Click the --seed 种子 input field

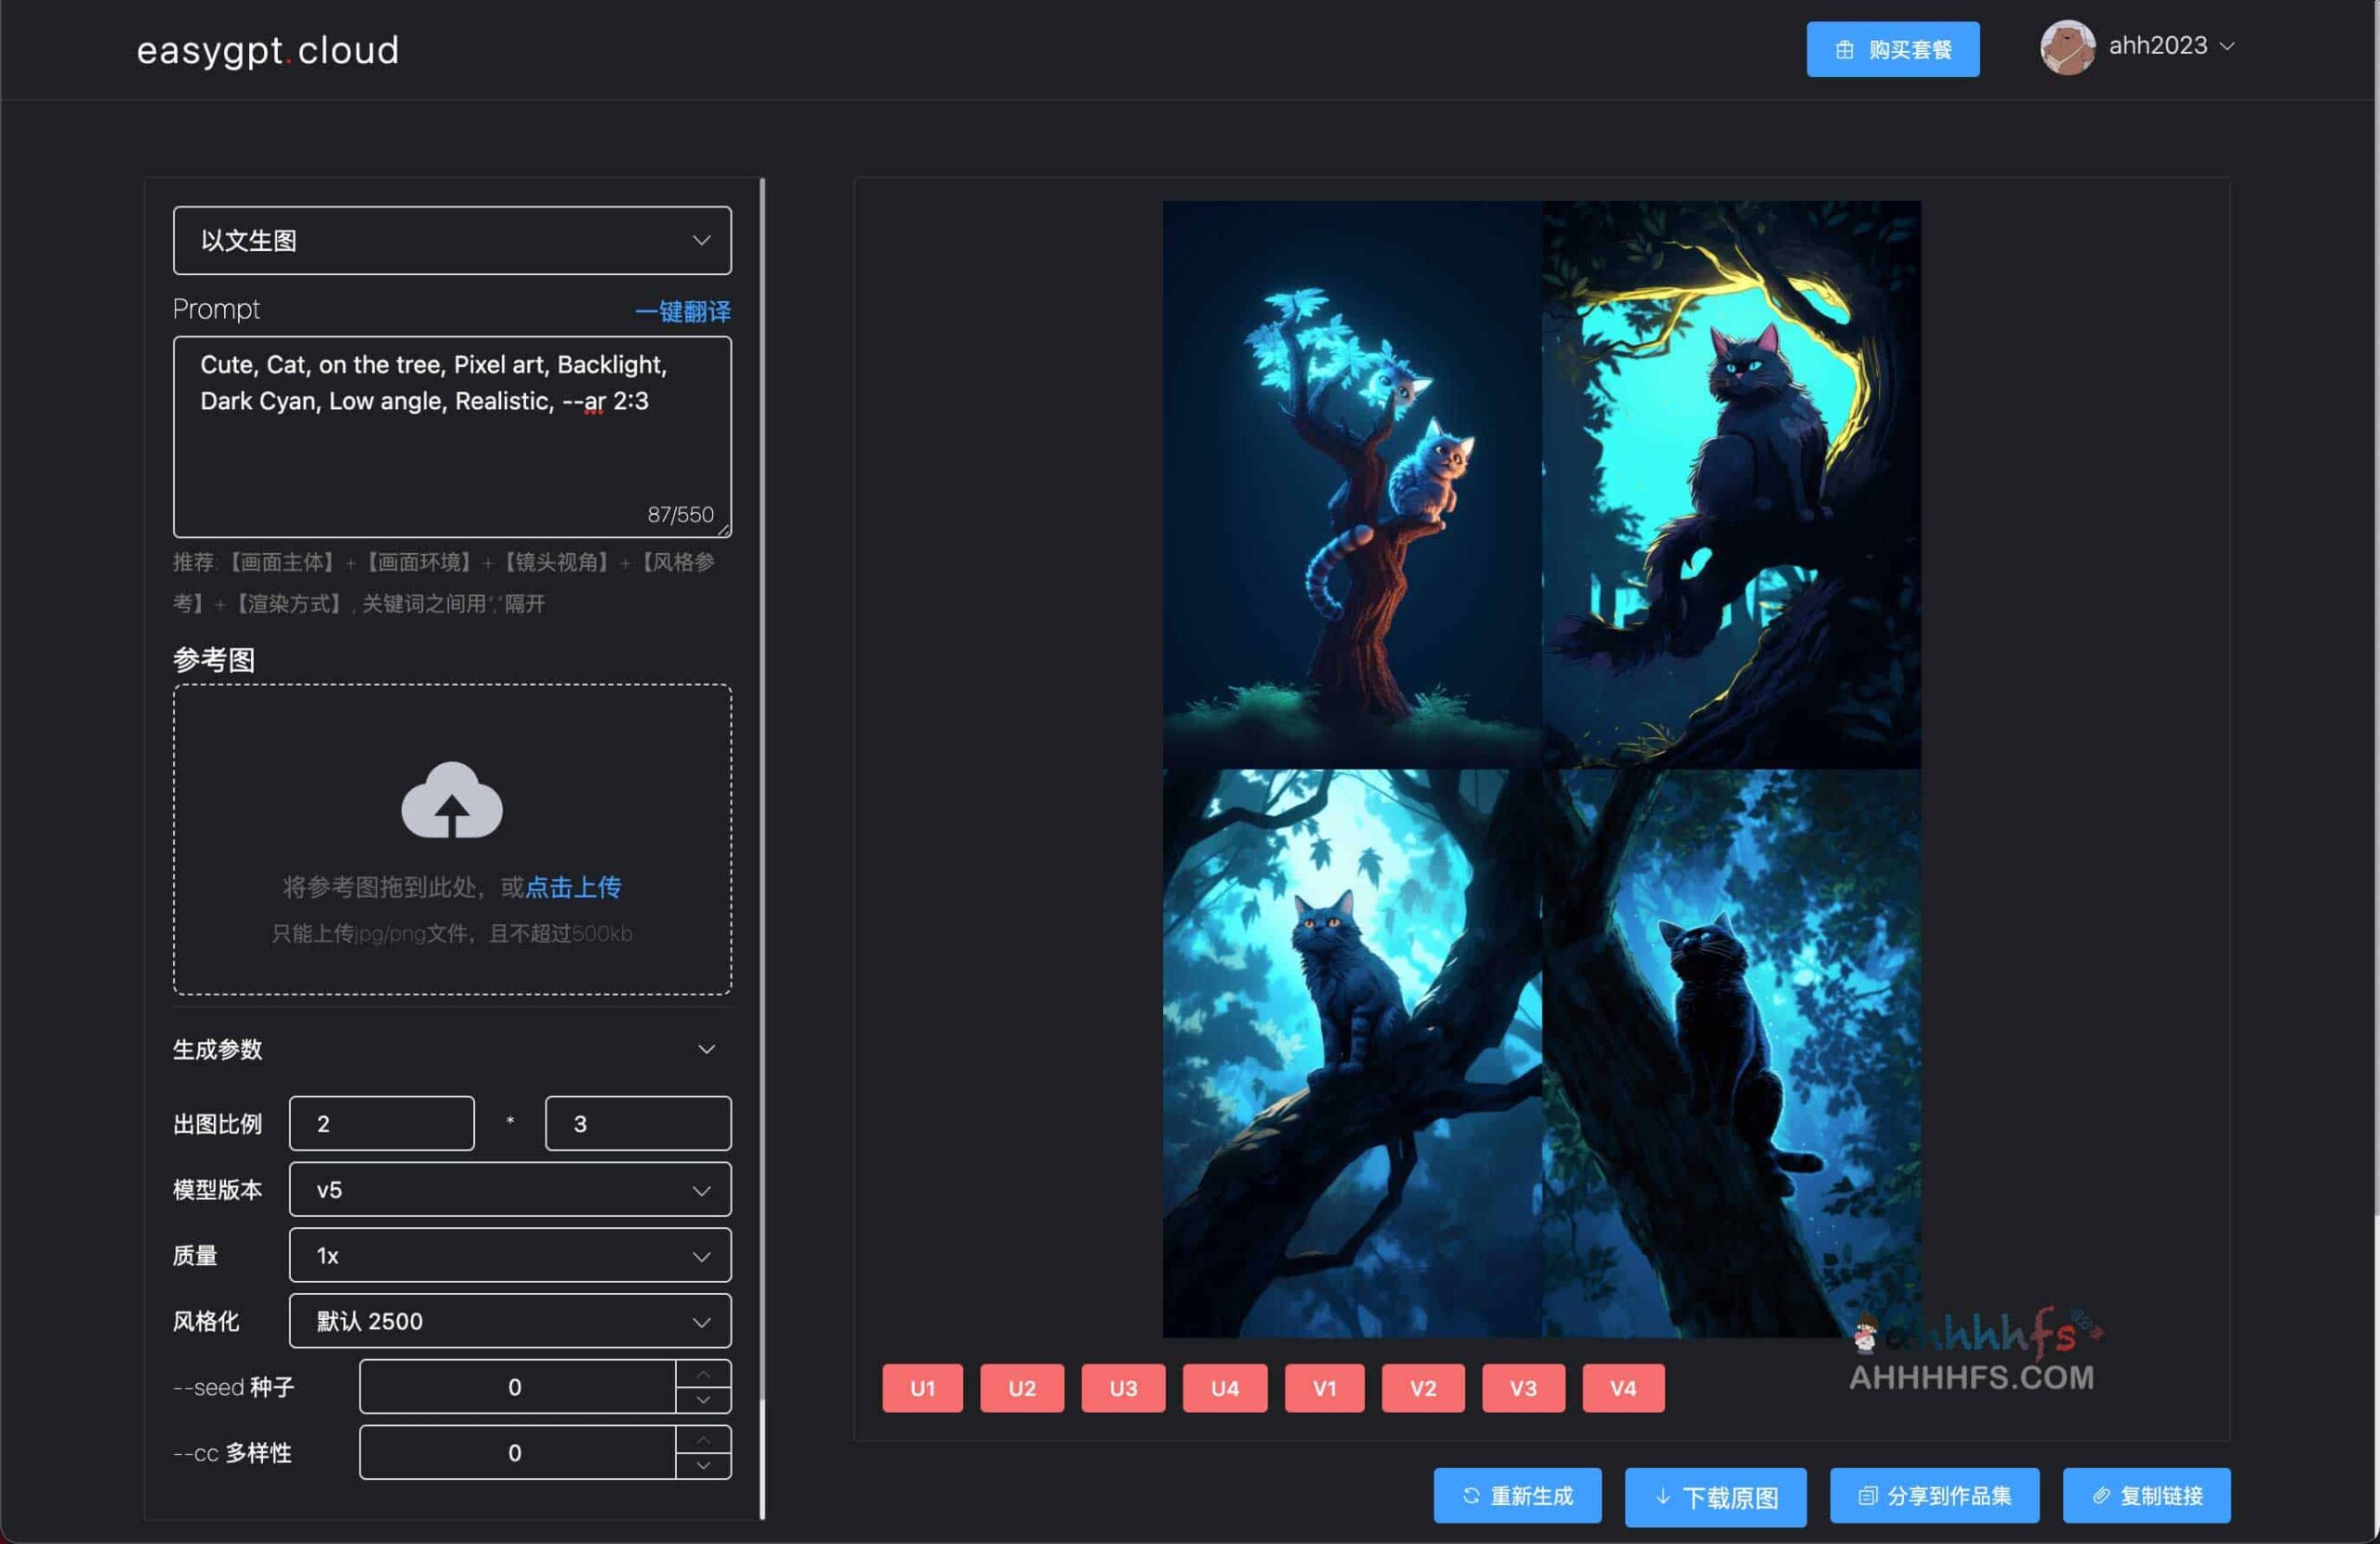pos(516,1386)
